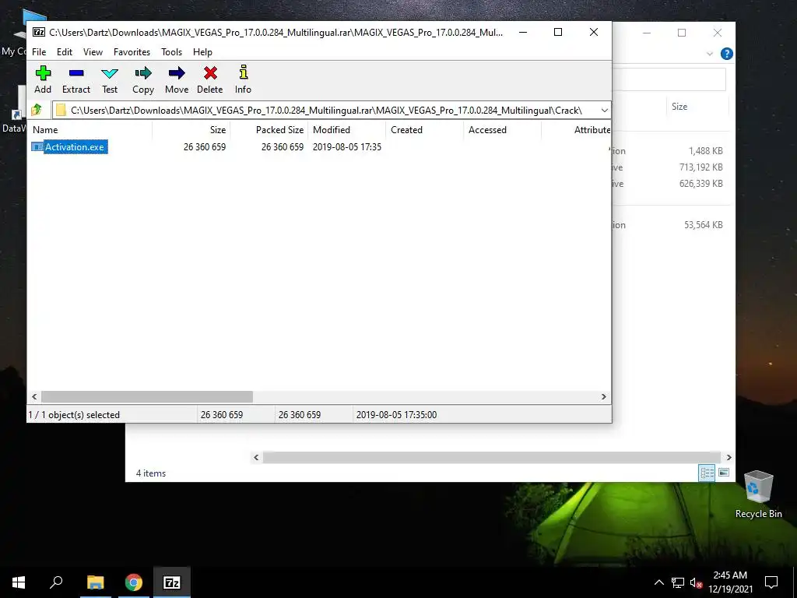Open the Tools menu
797x598 pixels.
tap(171, 52)
